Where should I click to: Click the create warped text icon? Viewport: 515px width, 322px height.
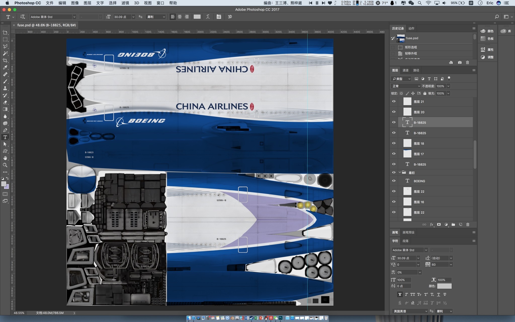[208, 17]
